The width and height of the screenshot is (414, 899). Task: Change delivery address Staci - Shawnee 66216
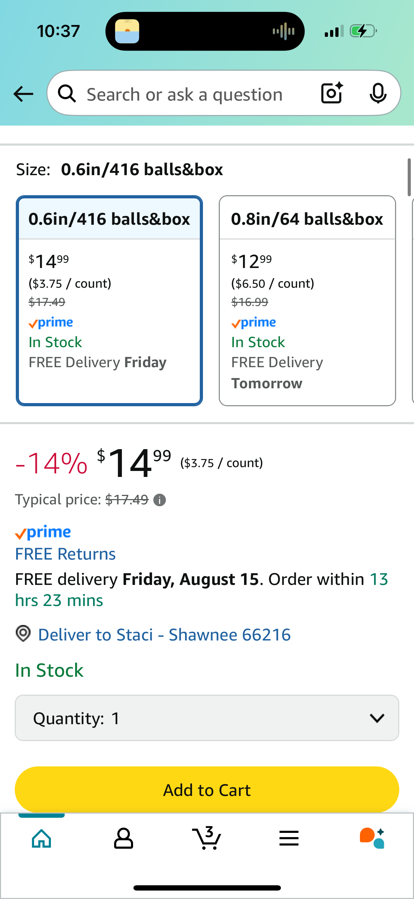click(164, 635)
